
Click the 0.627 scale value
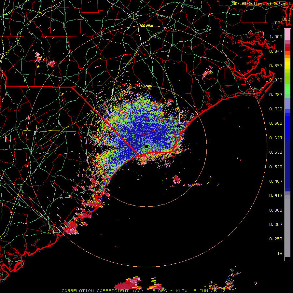coord(276,138)
